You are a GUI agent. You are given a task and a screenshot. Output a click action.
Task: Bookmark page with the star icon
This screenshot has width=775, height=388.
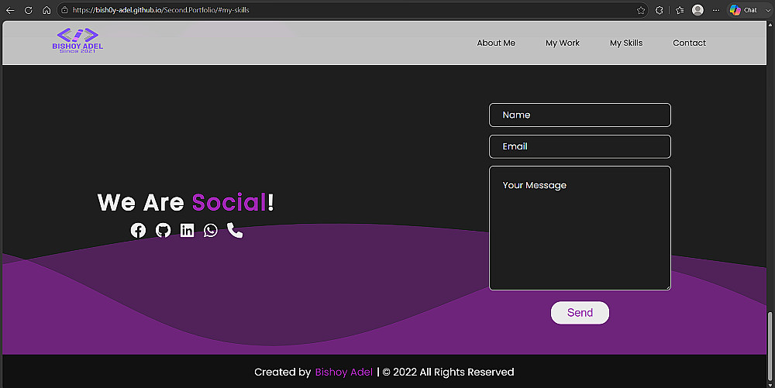pyautogui.click(x=641, y=10)
